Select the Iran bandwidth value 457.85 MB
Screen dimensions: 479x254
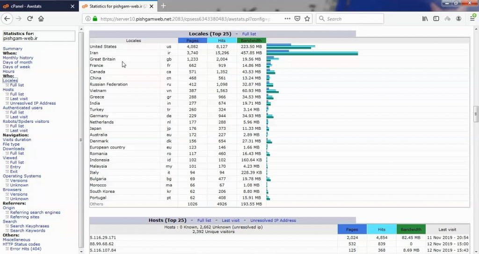click(252, 53)
